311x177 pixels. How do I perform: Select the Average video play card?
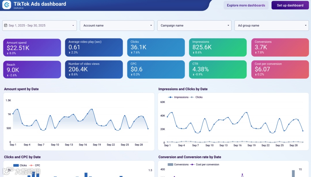[x=94, y=47]
